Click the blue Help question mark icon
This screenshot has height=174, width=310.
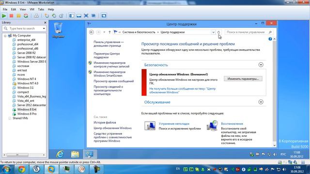[x=270, y=39]
